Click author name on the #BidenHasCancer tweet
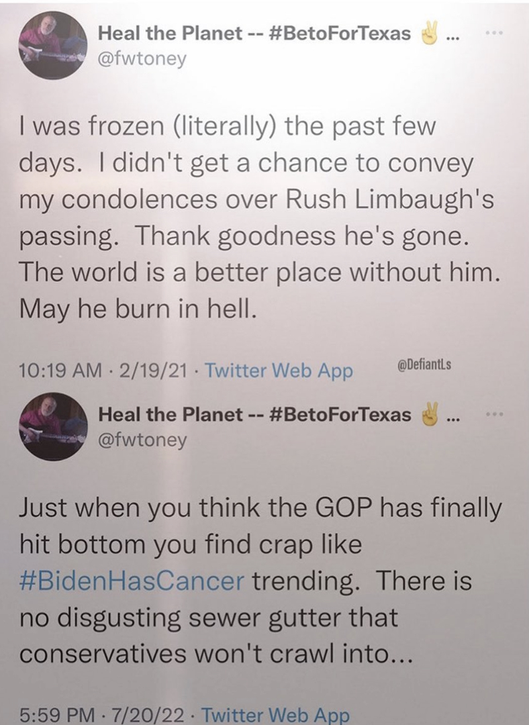Viewport: 529px width, 725px height. 254,414
